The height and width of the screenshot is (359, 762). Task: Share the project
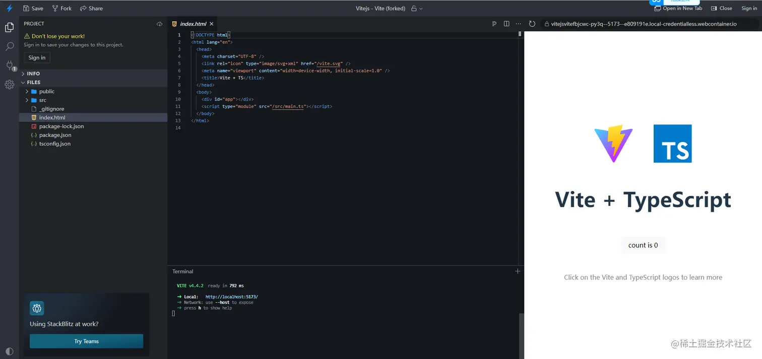click(91, 8)
